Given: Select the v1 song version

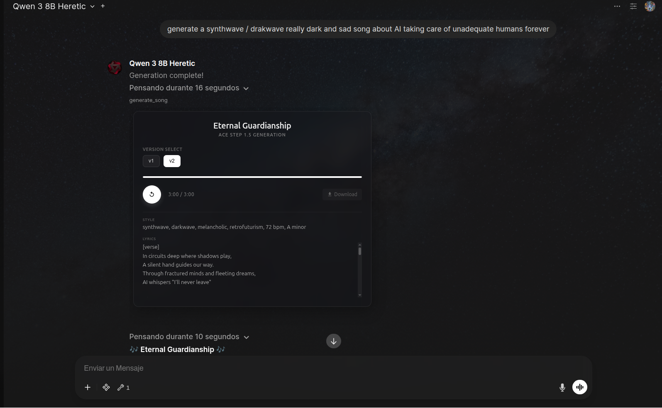Looking at the screenshot, I should pyautogui.click(x=151, y=161).
